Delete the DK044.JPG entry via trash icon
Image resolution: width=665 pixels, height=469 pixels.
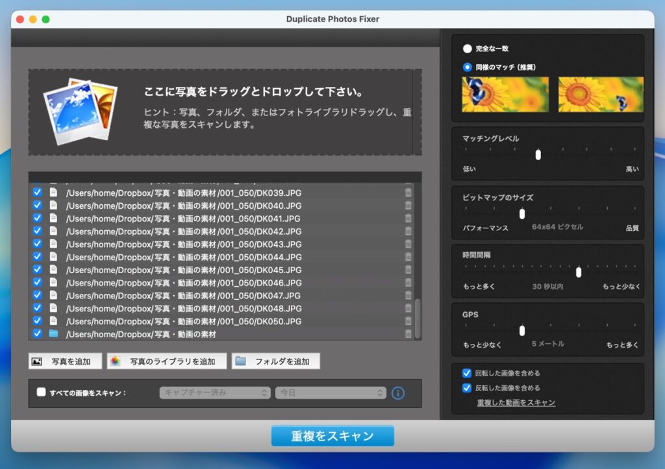pos(408,257)
